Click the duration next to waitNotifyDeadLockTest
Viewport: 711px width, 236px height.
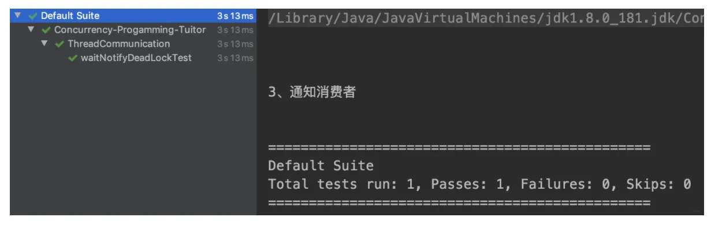(234, 58)
